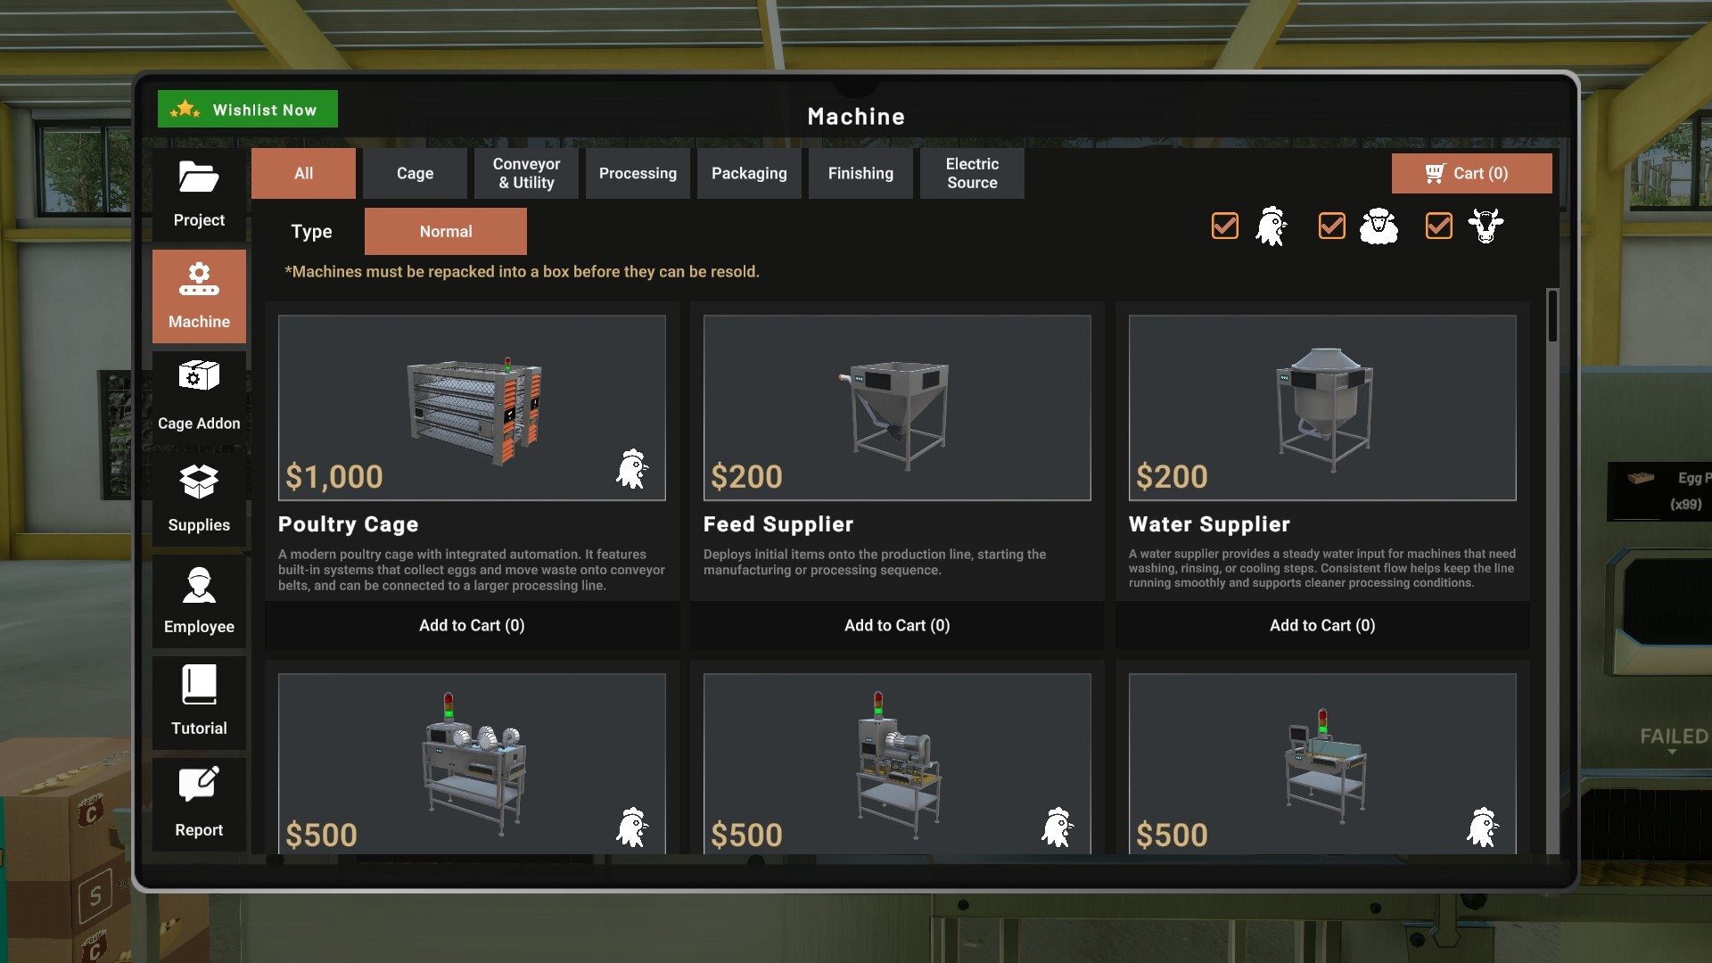Viewport: 1712px width, 963px height.
Task: Open the Project section in the sidebar
Action: coord(198,194)
